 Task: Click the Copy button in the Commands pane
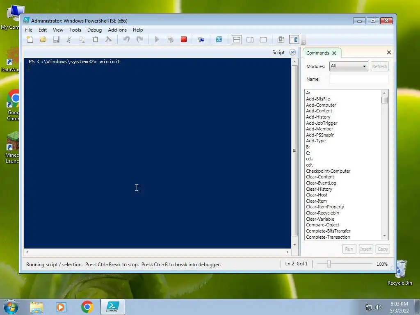(383, 249)
